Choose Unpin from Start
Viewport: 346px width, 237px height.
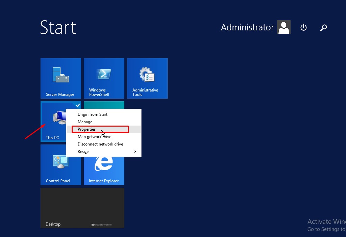(104, 114)
